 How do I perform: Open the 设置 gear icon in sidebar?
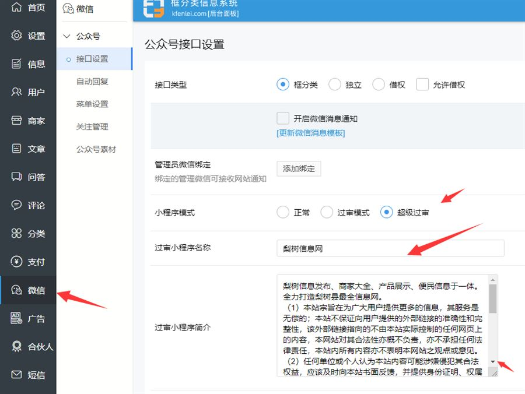(16, 36)
